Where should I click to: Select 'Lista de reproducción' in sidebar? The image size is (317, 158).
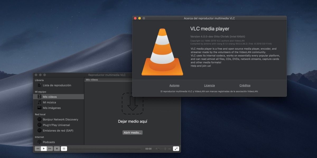[57, 85]
